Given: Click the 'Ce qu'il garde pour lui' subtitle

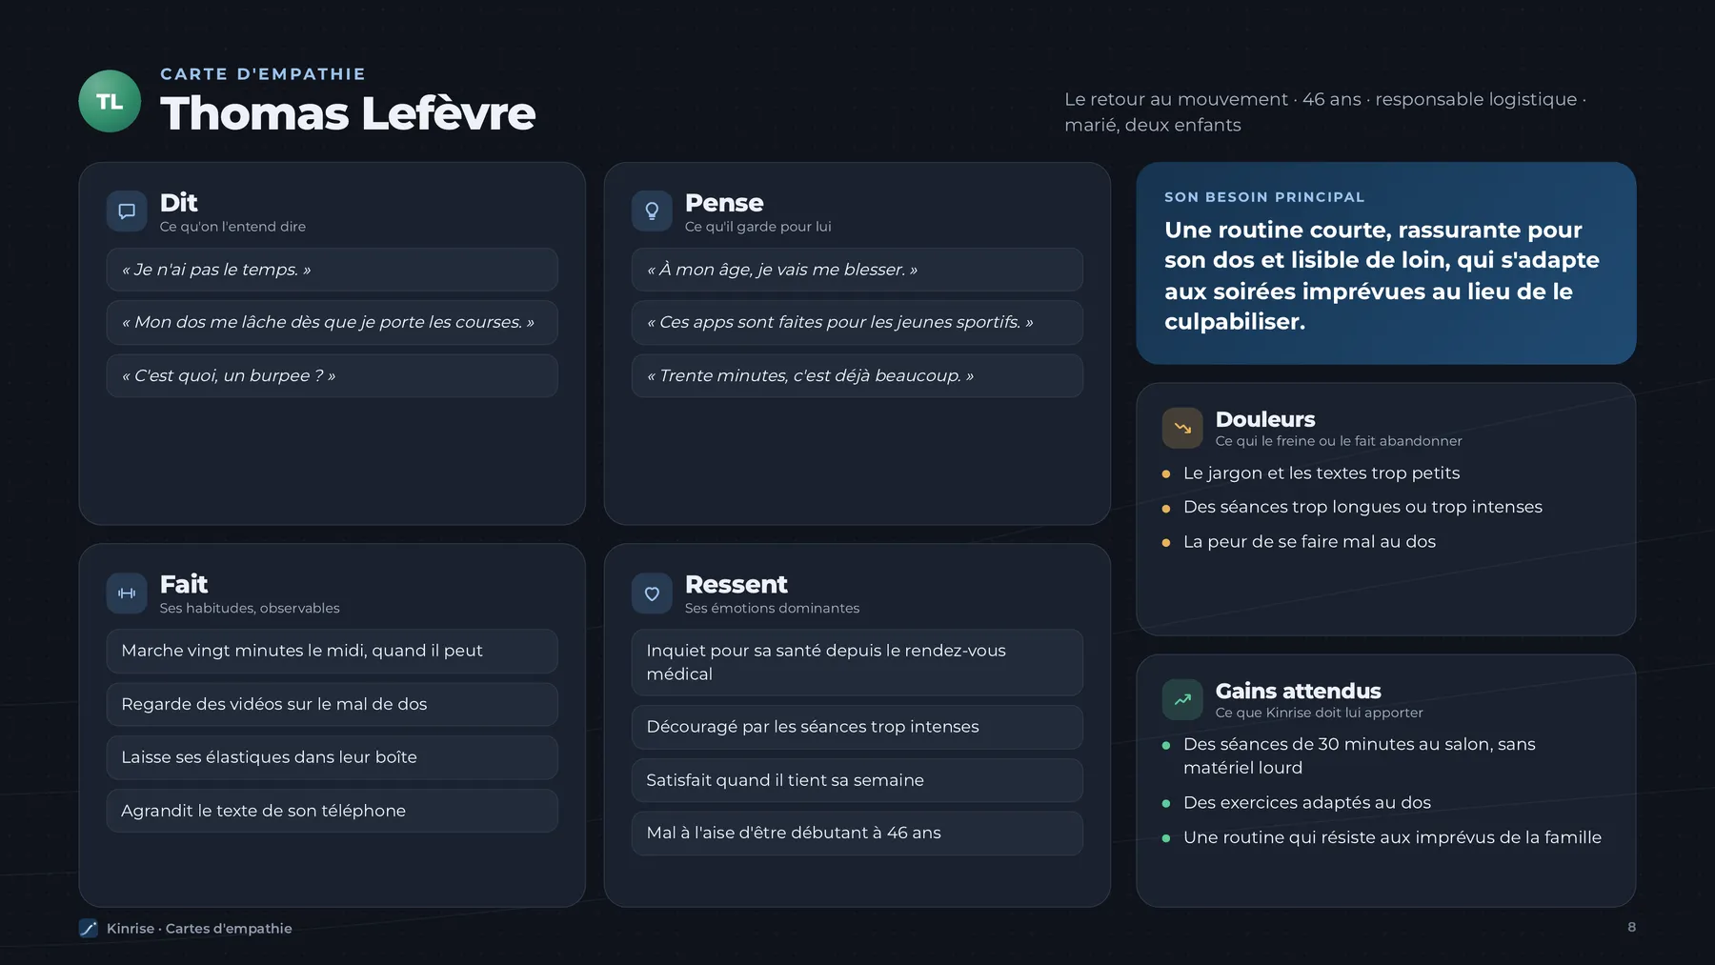Looking at the screenshot, I should (x=758, y=227).
